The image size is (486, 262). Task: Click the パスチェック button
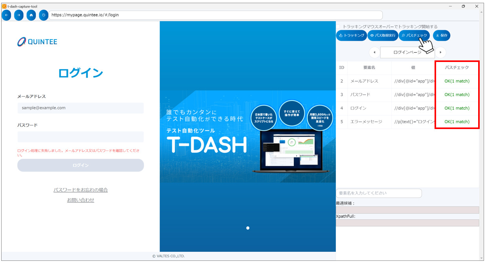pos(414,36)
